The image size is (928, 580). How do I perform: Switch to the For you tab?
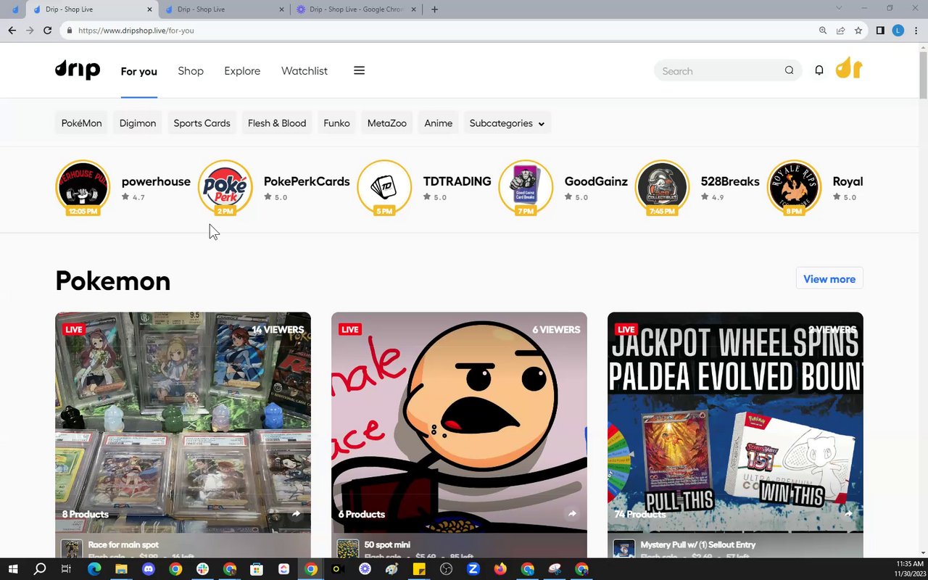coord(139,71)
